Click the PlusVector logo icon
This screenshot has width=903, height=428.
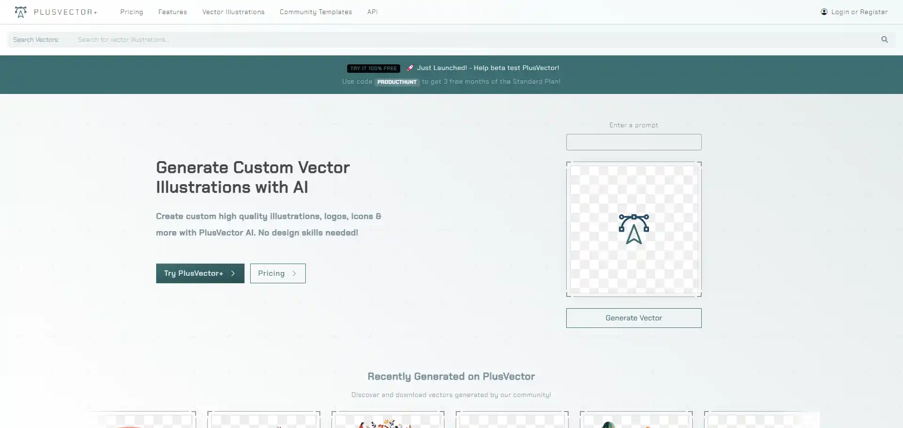21,12
